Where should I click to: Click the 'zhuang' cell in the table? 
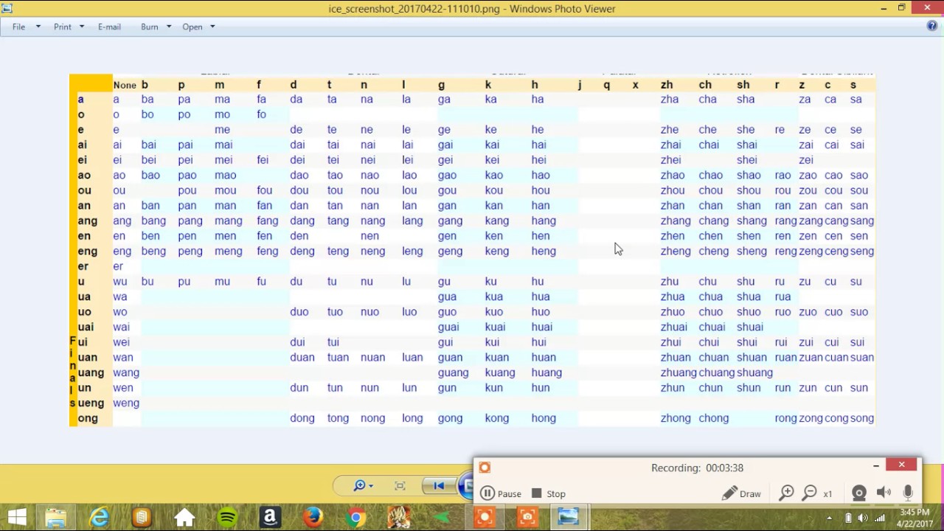678,372
